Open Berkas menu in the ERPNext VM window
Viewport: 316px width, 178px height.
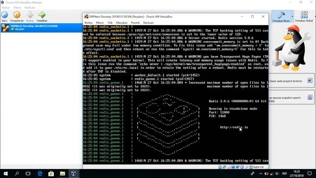point(89,23)
